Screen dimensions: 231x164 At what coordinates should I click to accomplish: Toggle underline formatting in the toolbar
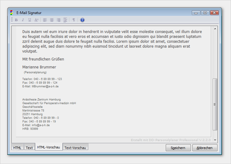[30, 20]
